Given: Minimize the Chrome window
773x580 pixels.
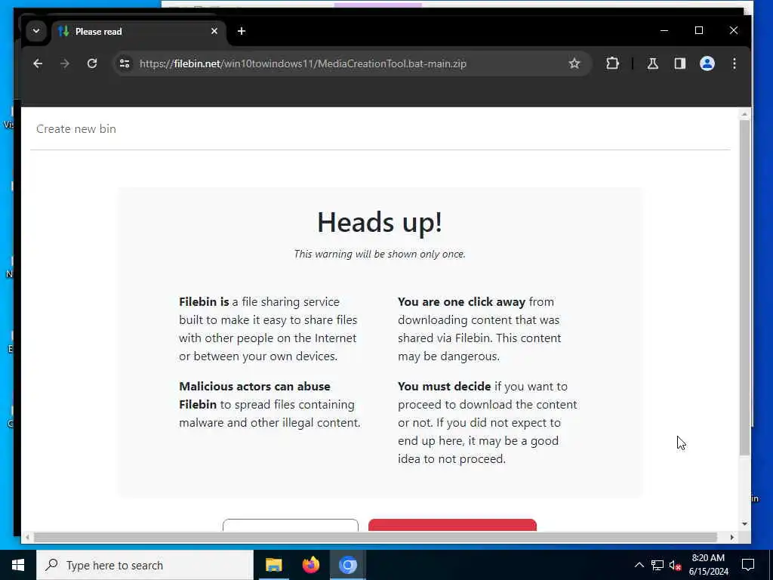Looking at the screenshot, I should point(664,30).
